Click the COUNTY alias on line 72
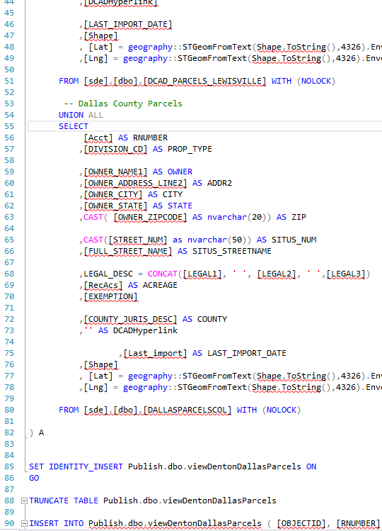The height and width of the screenshot is (531, 382). [x=212, y=319]
